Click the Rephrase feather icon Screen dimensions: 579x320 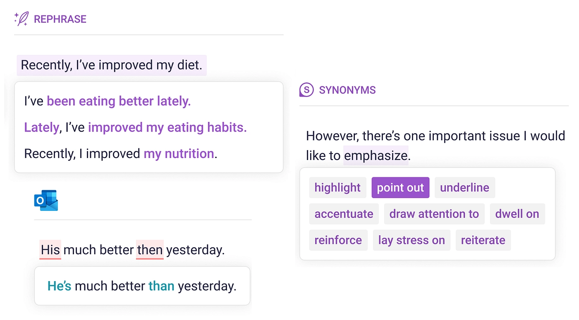pos(21,19)
